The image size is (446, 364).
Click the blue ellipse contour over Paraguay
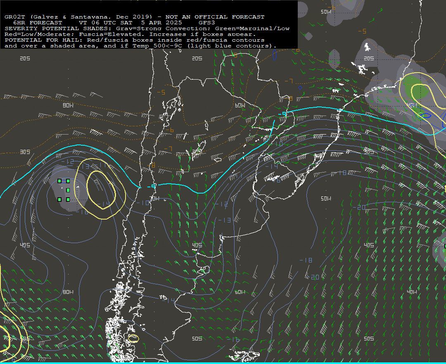pos(274,54)
